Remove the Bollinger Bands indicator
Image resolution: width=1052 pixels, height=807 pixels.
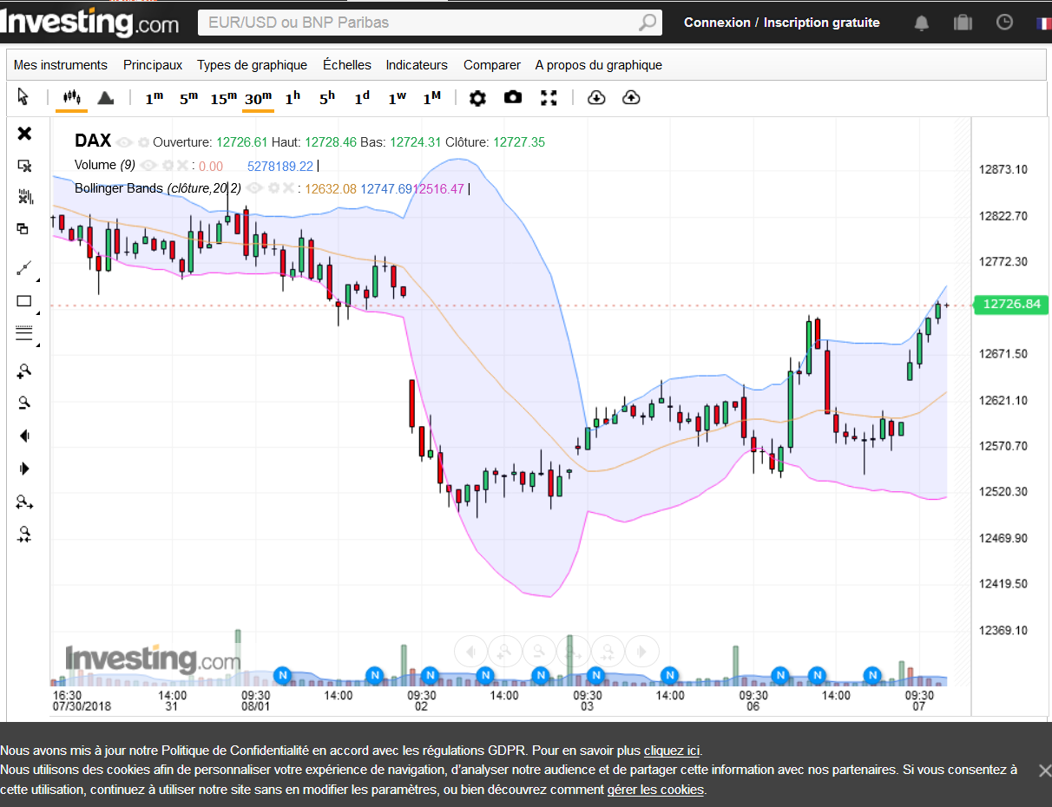pyautogui.click(x=288, y=187)
